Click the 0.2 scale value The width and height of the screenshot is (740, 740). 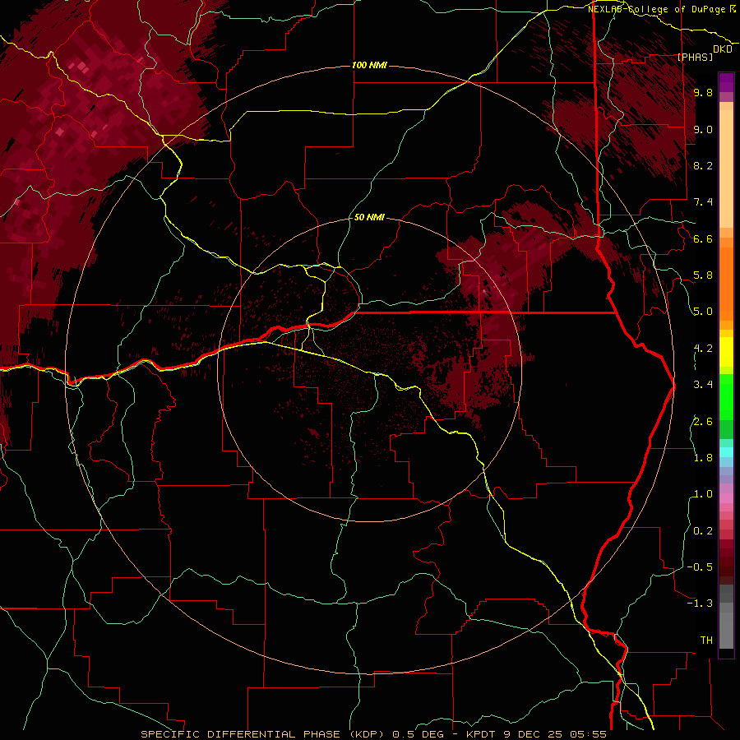pos(703,531)
